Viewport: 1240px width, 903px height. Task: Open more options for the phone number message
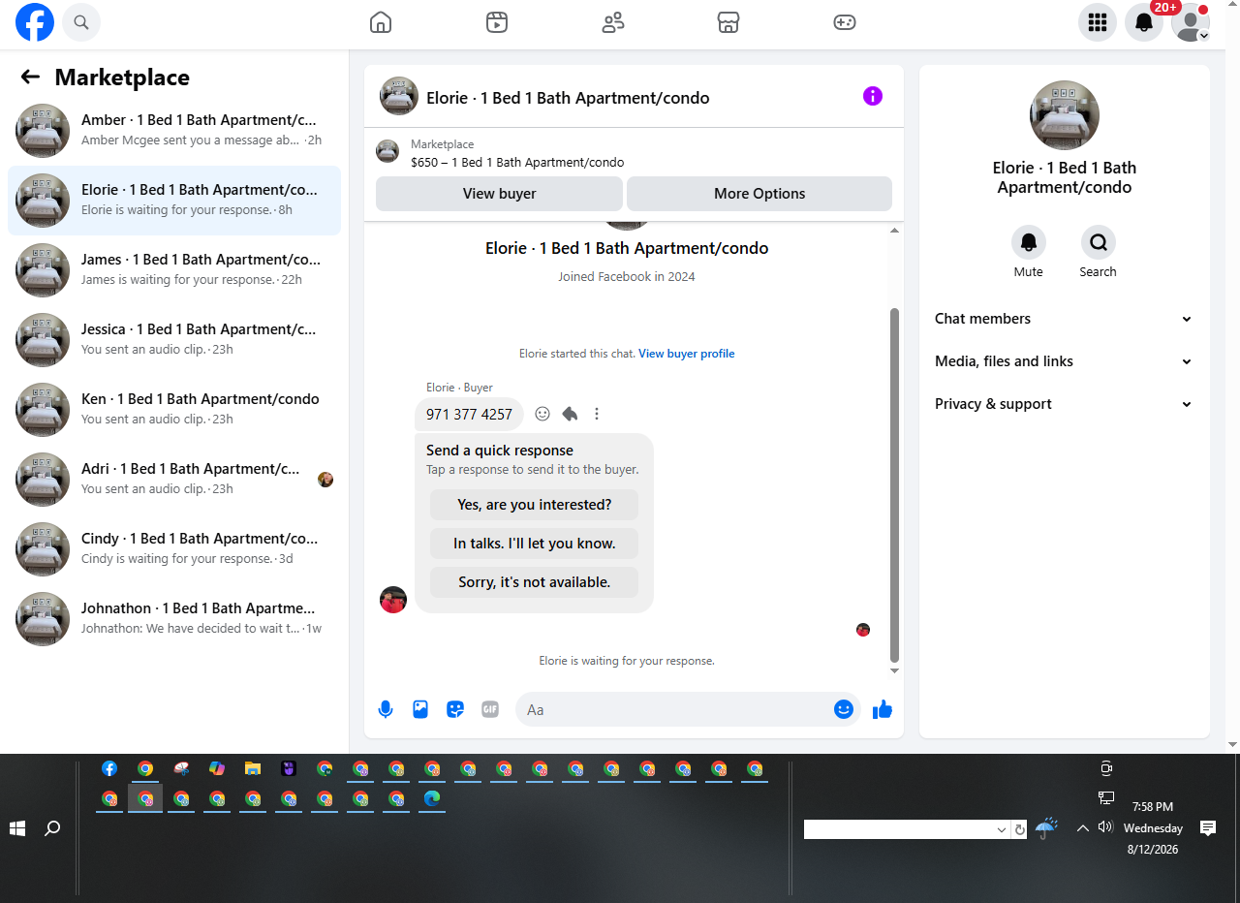(x=597, y=414)
